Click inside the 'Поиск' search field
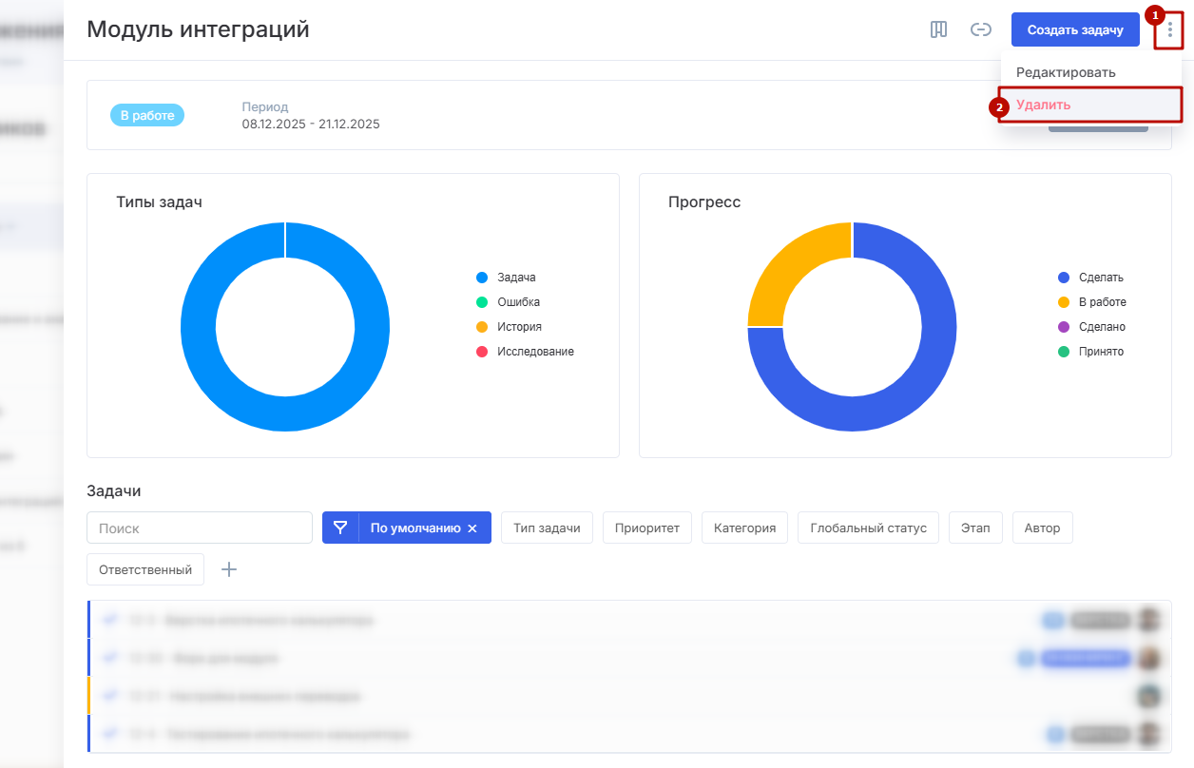1194x768 pixels. [x=200, y=528]
